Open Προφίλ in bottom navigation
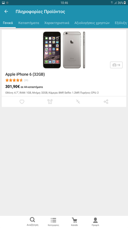128x228 pixels. (95, 222)
